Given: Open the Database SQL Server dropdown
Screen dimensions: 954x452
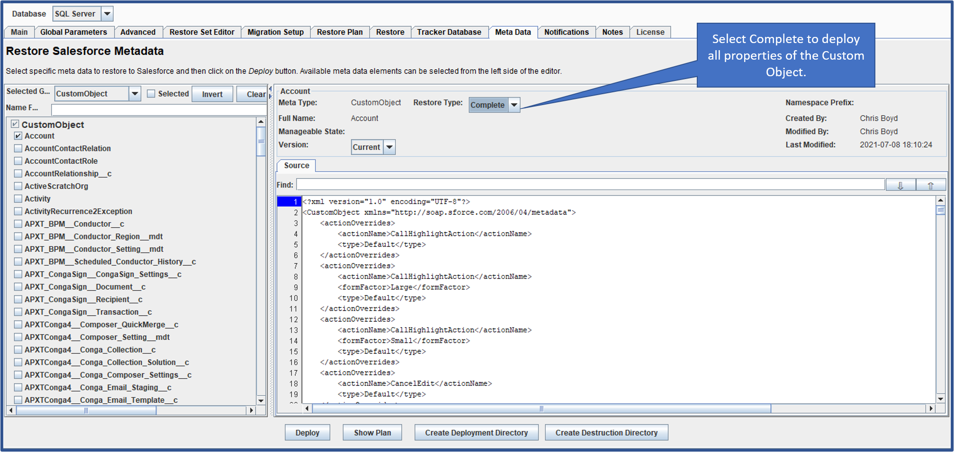Looking at the screenshot, I should [x=108, y=14].
